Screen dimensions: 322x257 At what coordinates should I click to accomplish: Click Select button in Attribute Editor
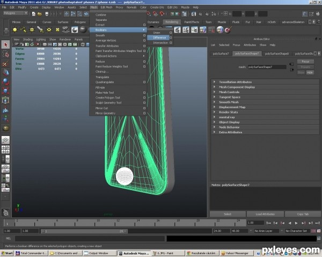(228, 214)
